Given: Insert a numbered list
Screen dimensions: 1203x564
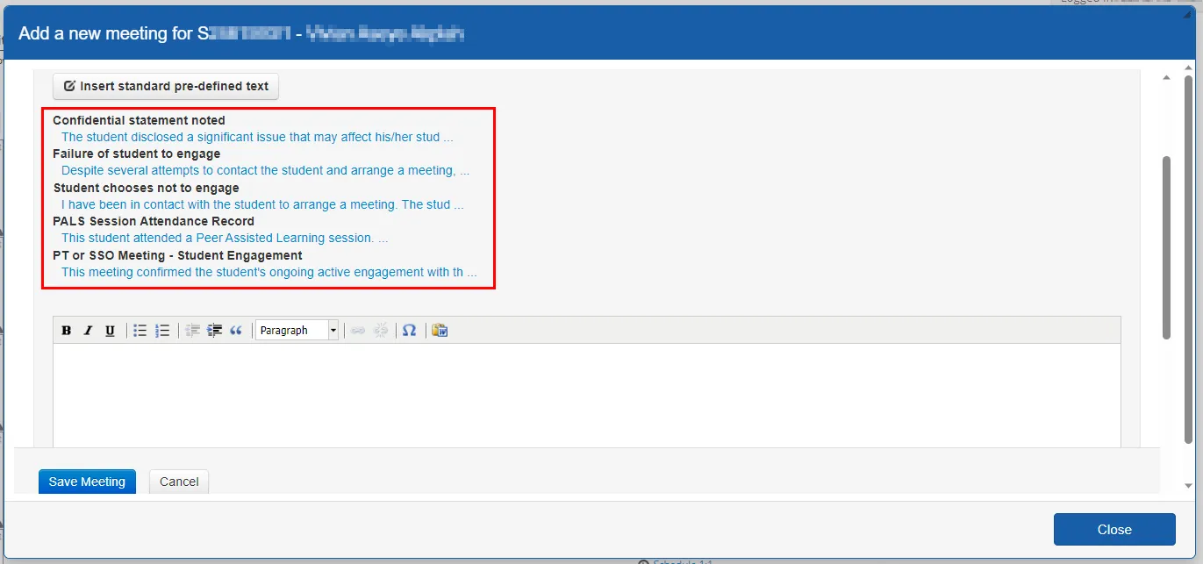Looking at the screenshot, I should coord(162,330).
